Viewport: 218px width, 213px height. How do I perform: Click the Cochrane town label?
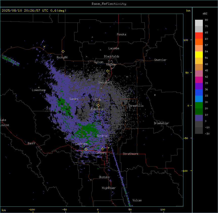pyautogui.click(x=81, y=144)
